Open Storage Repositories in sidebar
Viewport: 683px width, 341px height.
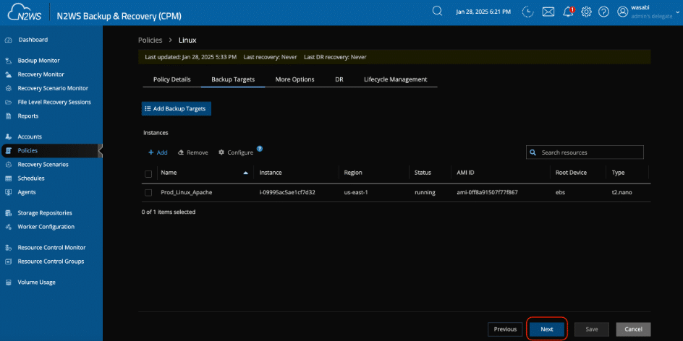(x=45, y=213)
